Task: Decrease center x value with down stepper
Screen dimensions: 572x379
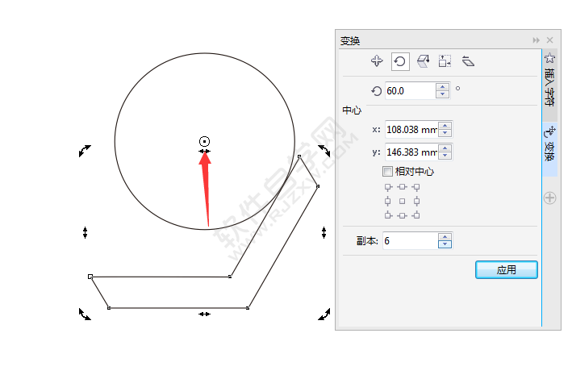Action: pyautogui.click(x=444, y=133)
